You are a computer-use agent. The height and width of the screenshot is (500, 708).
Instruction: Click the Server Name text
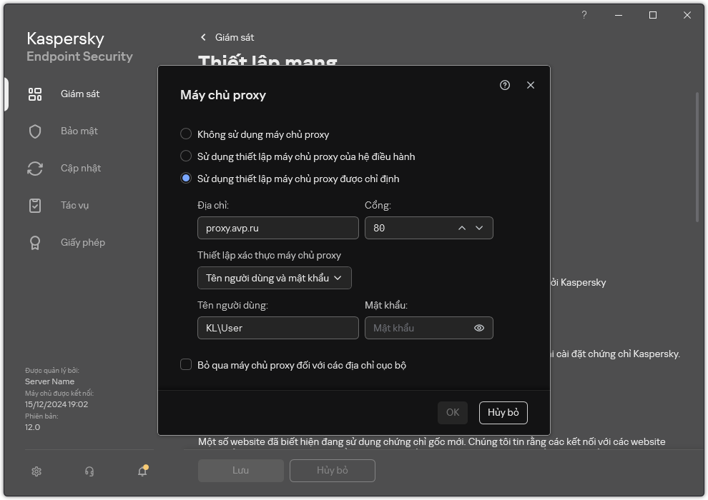(49, 381)
